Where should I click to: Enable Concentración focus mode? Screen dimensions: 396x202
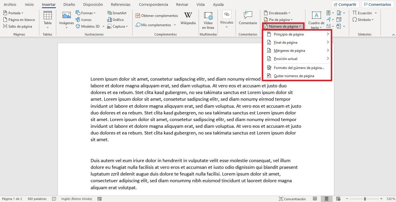[x=292, y=199]
